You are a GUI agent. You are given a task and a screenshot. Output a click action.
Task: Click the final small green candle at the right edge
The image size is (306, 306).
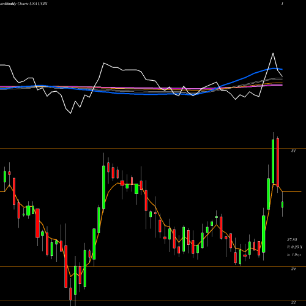(x=283, y=204)
